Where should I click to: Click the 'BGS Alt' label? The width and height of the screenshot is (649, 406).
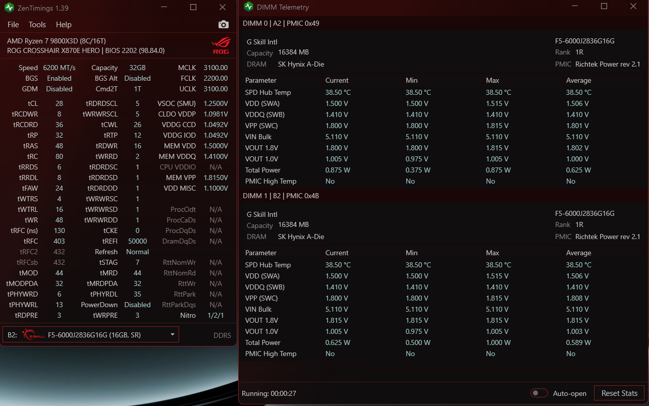[x=106, y=78]
